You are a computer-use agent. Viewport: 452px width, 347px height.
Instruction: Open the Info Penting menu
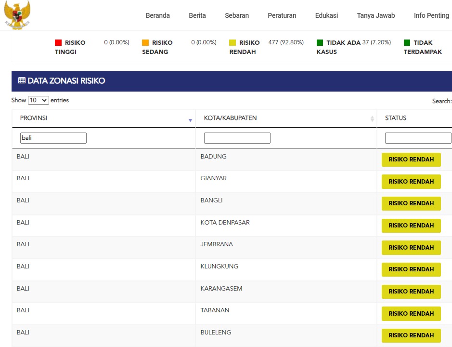click(x=431, y=15)
